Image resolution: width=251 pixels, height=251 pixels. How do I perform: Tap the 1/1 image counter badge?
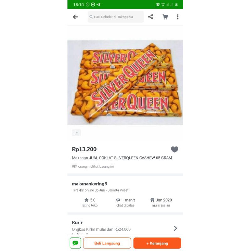click(x=76, y=133)
